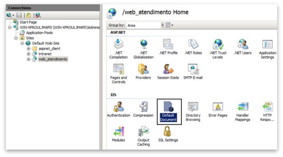
Task: Open the Output Caching feature
Action: click(x=143, y=136)
